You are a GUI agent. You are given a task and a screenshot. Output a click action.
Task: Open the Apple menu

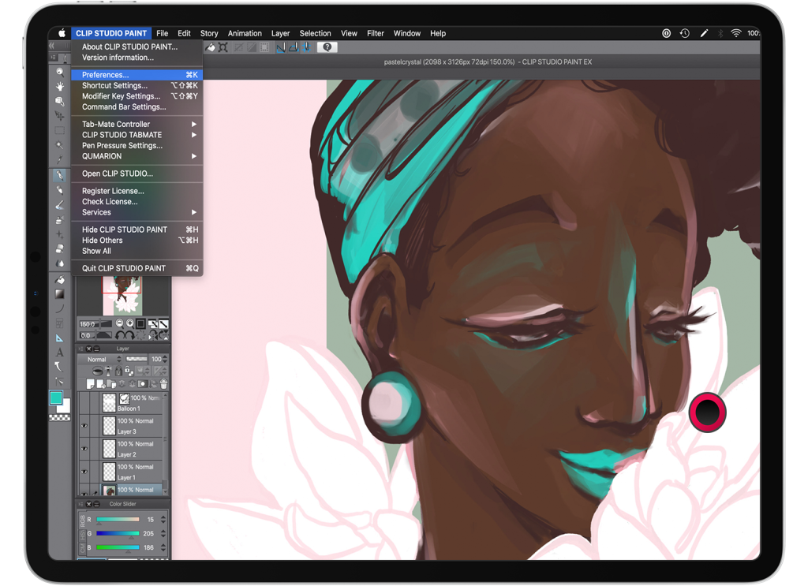pos(62,33)
